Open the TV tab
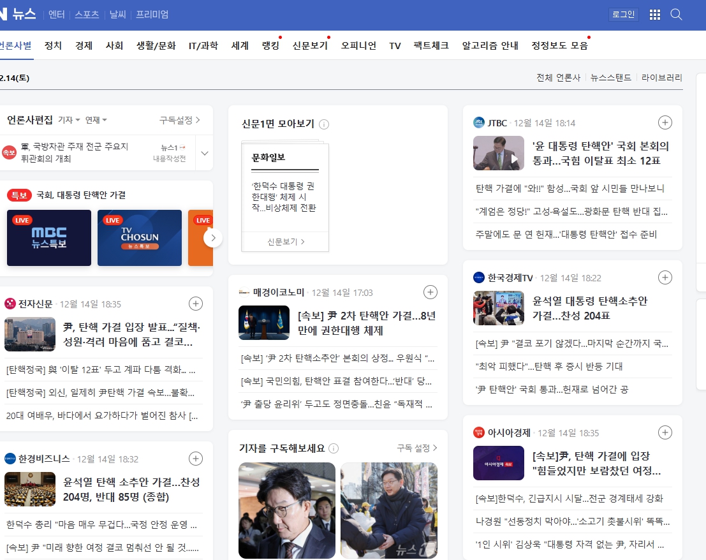Image resolution: width=706 pixels, height=560 pixels. pos(395,45)
